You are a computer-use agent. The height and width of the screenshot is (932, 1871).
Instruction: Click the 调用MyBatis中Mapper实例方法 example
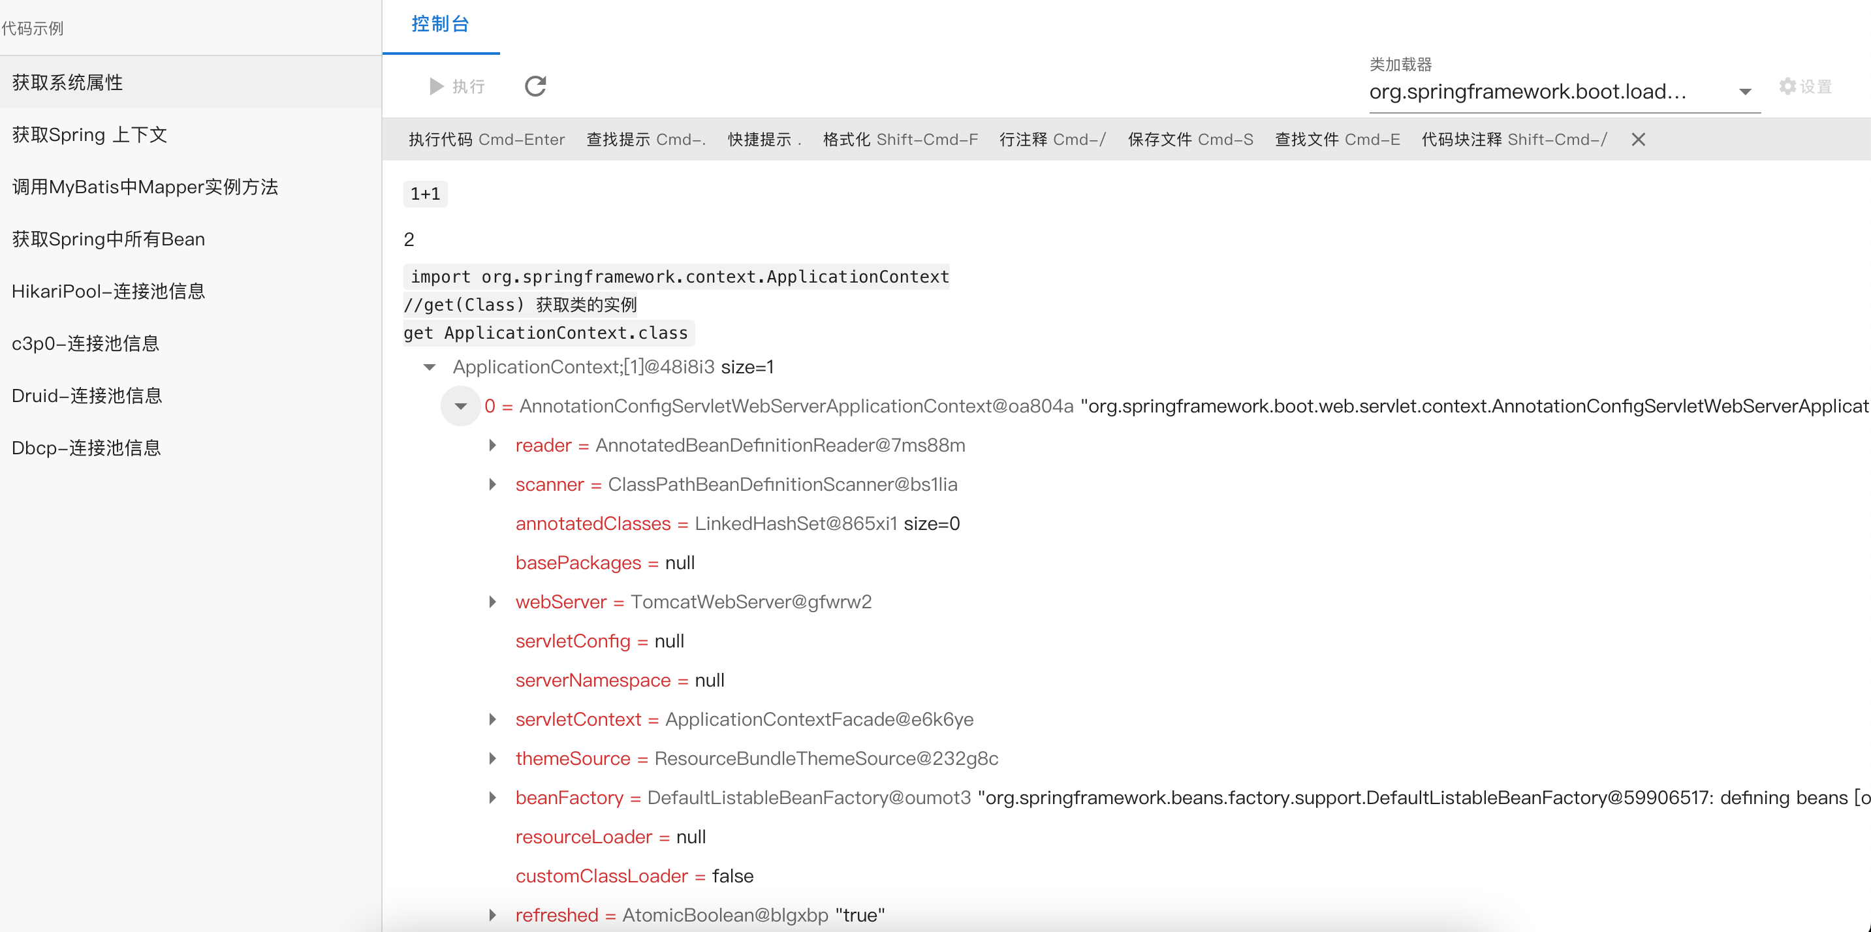(x=144, y=187)
